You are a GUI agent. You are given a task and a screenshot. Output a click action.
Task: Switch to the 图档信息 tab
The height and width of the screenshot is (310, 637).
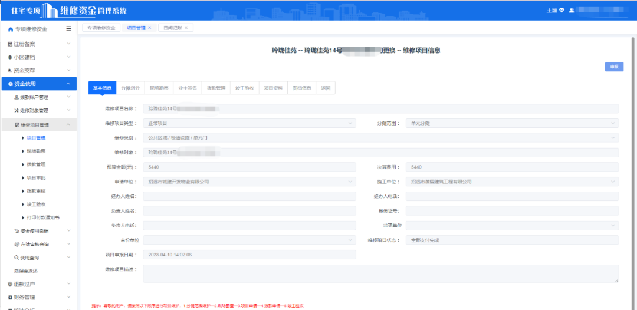[x=301, y=88]
